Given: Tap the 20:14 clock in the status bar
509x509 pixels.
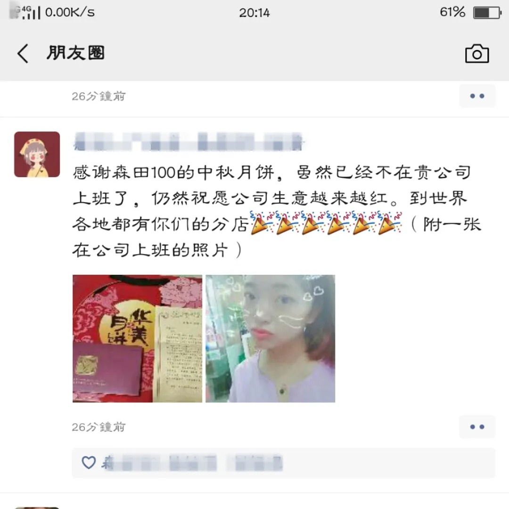Looking at the screenshot, I should (254, 13).
